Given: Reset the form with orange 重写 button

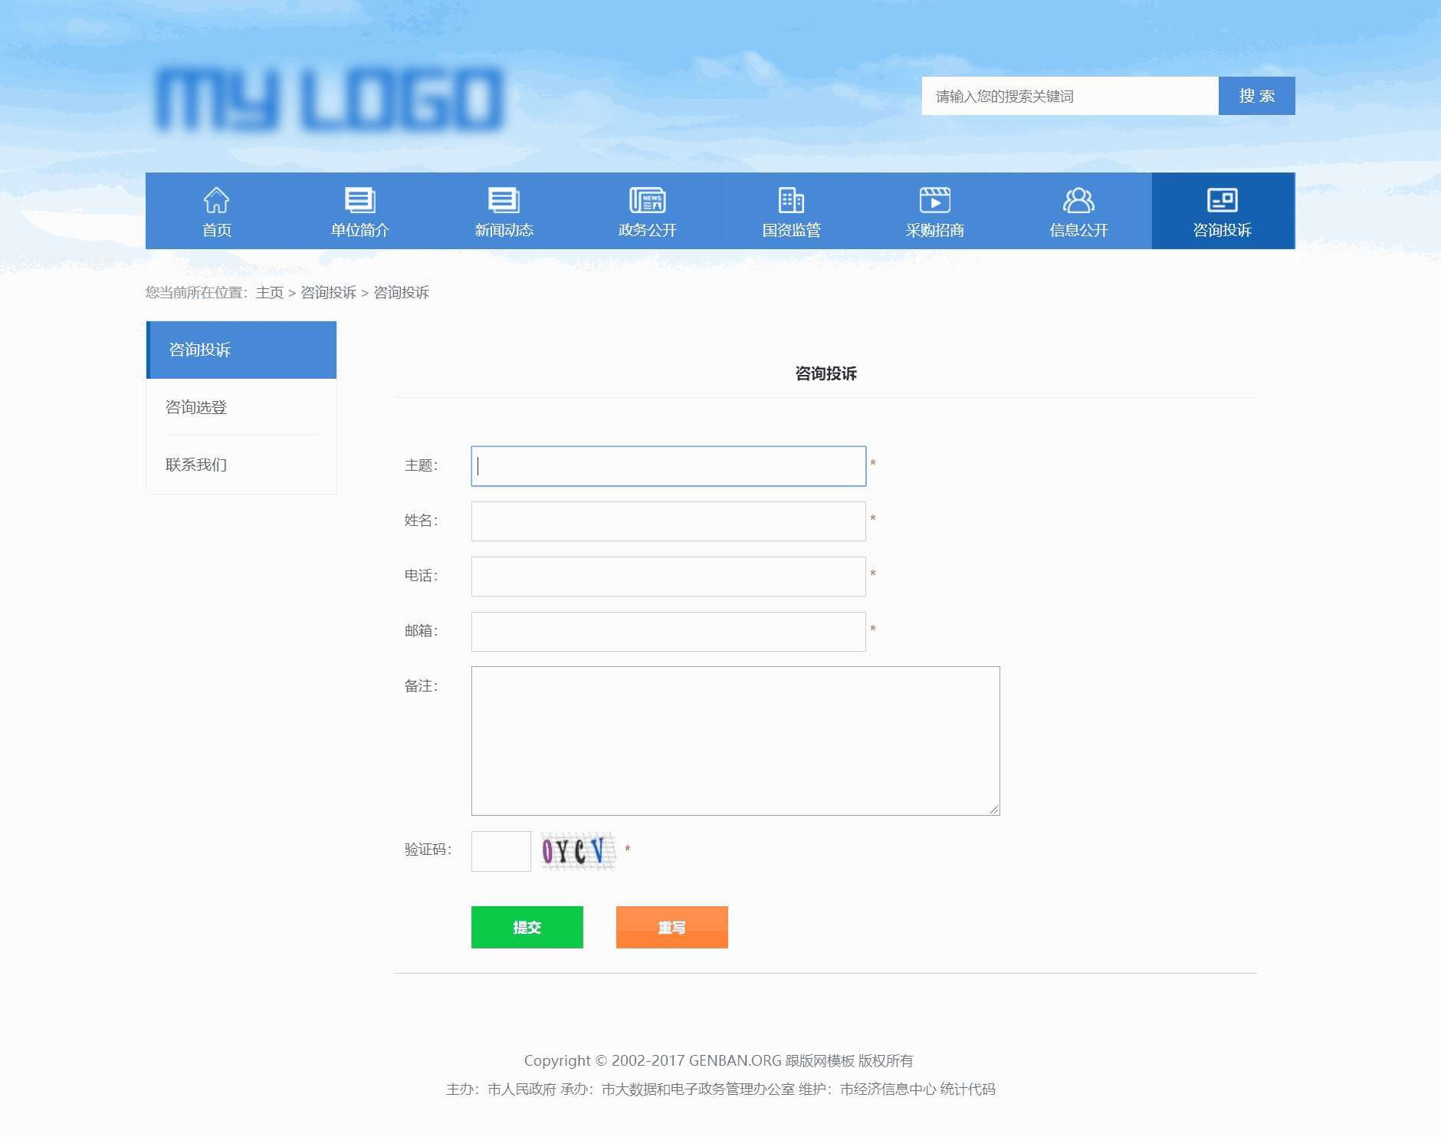Looking at the screenshot, I should coord(671,927).
